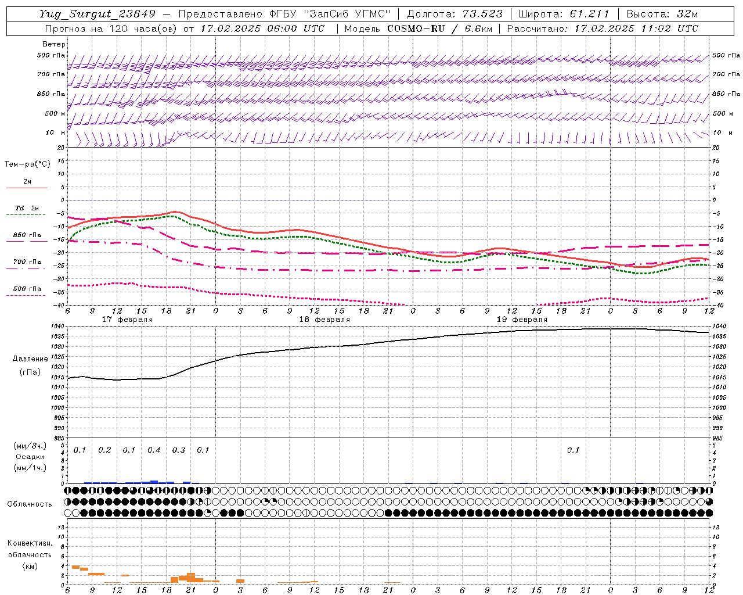Click the 2м temperature legend entry
The width and height of the screenshot is (743, 595).
click(x=27, y=182)
